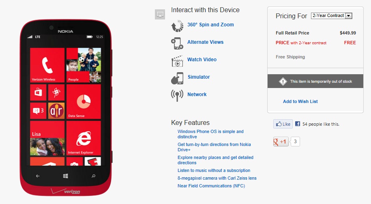Click the Watch Video clapperboard icon

point(177,60)
